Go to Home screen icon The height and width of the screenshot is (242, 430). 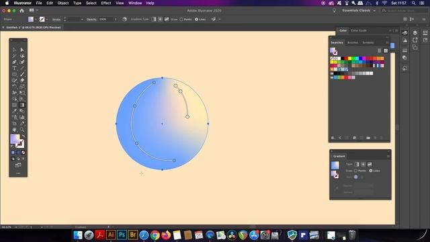(21, 11)
